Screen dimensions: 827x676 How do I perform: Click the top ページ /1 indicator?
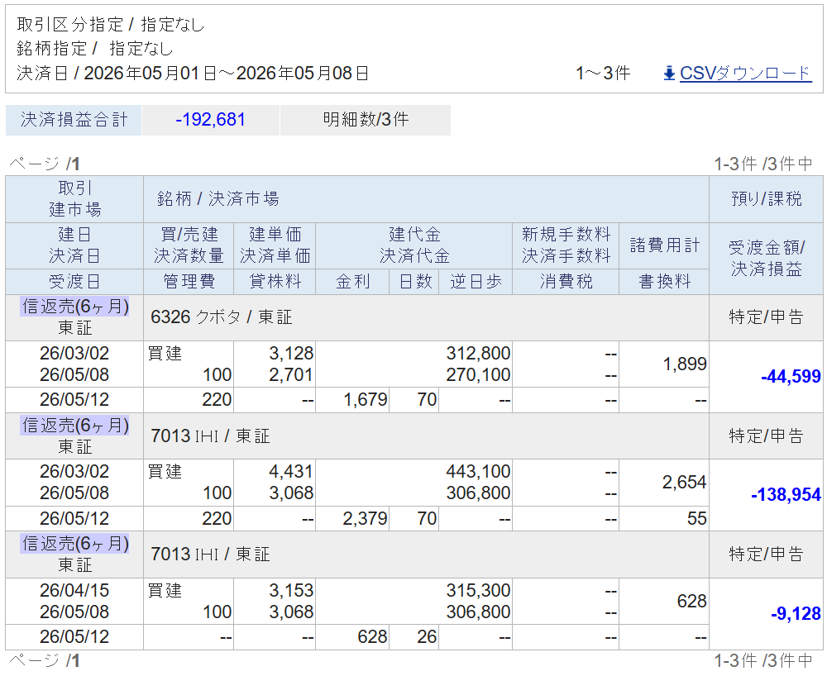point(45,164)
